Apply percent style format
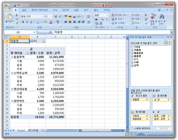Image resolution: width=178 pixels, height=140 pixels. coord(102,19)
